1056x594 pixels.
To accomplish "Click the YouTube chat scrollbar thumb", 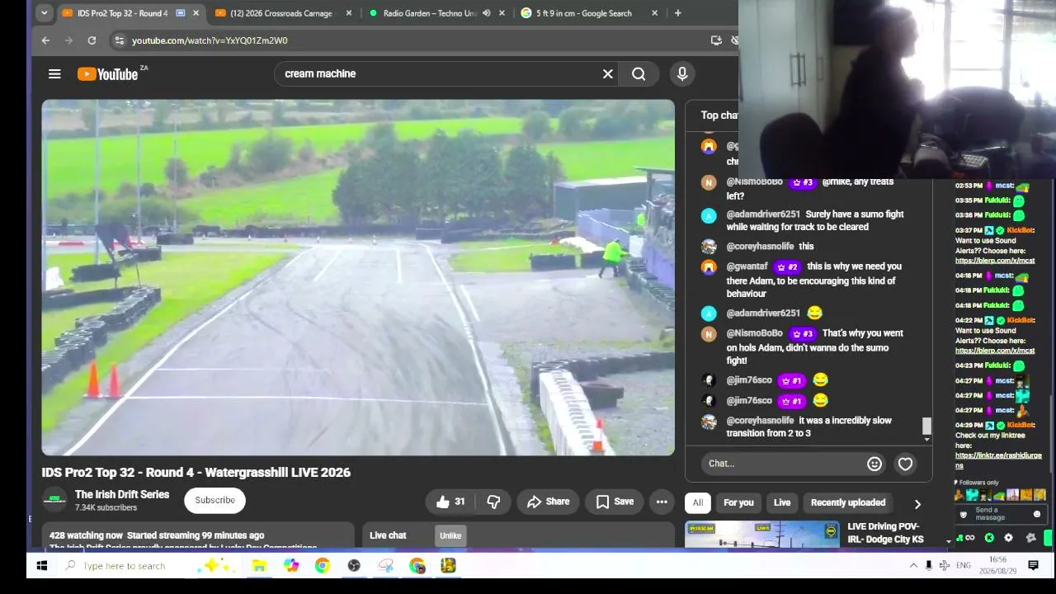I will (926, 426).
